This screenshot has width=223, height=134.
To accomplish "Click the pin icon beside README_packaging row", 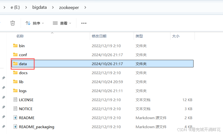I will tap(4, 127).
